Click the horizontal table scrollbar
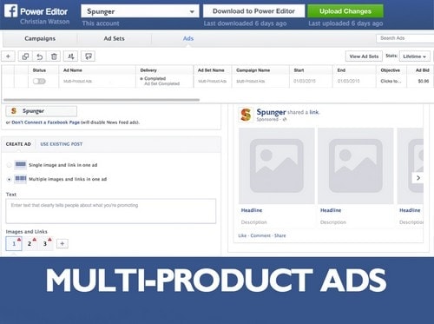Screen dimensions: 434x324 [102, 100]
